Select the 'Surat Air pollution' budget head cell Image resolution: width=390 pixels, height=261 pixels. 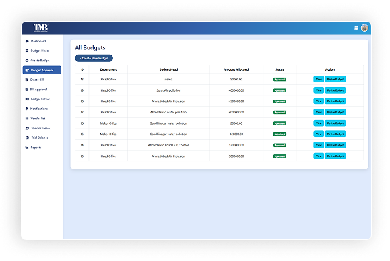pyautogui.click(x=168, y=90)
